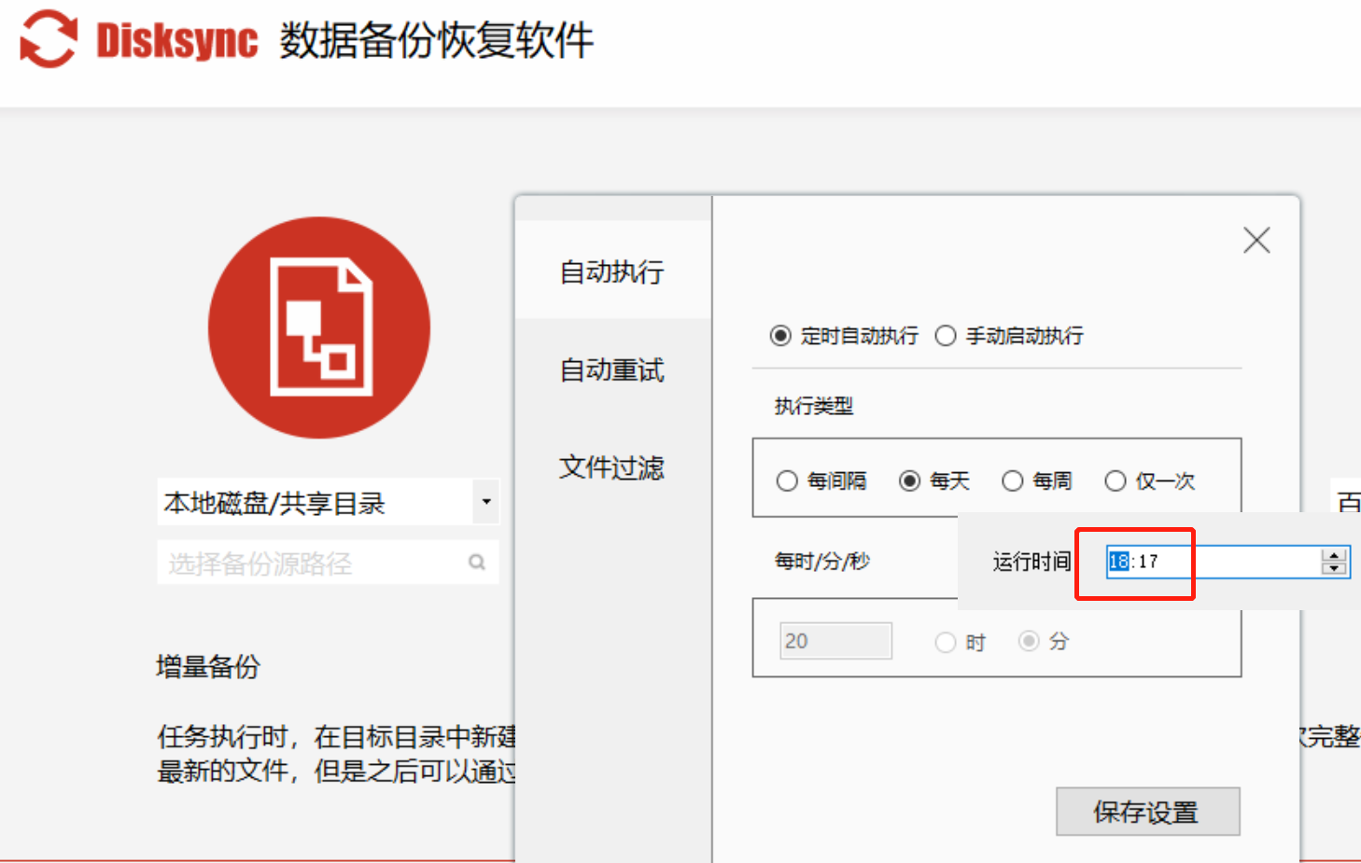1361x863 pixels.
Task: Click the 每时/分/秒 label
Action: tap(822, 561)
